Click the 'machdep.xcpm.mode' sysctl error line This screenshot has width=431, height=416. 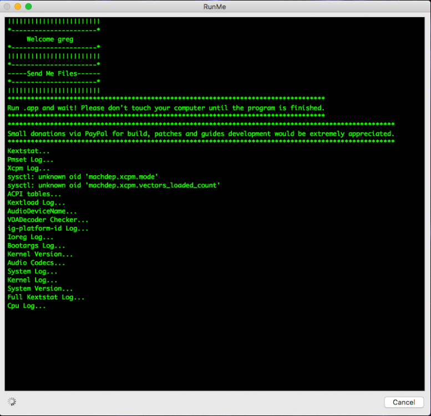pos(83,177)
